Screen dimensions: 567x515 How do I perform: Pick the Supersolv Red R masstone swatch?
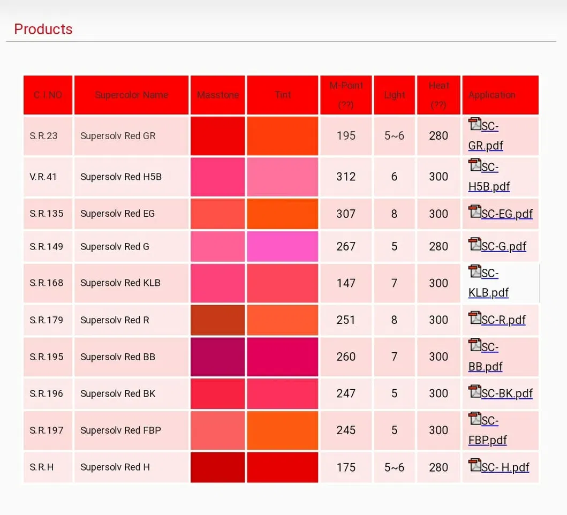pyautogui.click(x=218, y=320)
